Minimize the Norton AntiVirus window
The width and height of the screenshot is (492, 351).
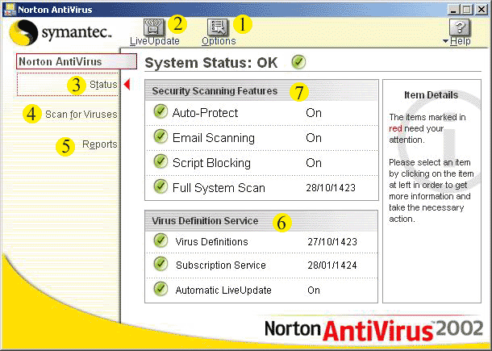pyautogui.click(x=453, y=10)
